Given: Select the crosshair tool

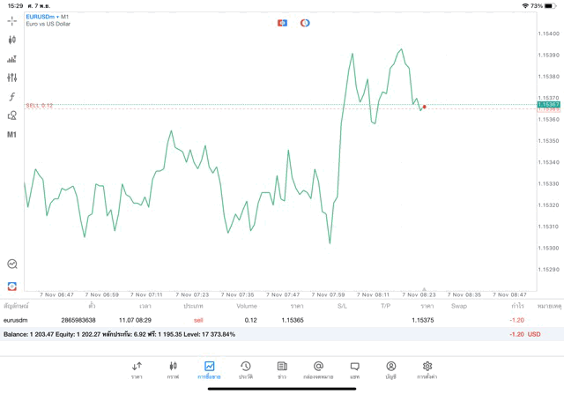Looking at the screenshot, I should [x=12, y=20].
